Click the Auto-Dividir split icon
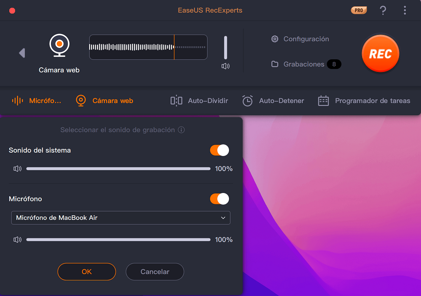 [176, 100]
